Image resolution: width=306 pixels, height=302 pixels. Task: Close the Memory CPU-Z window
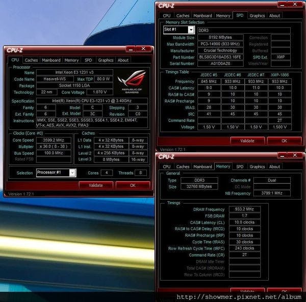[295, 155]
